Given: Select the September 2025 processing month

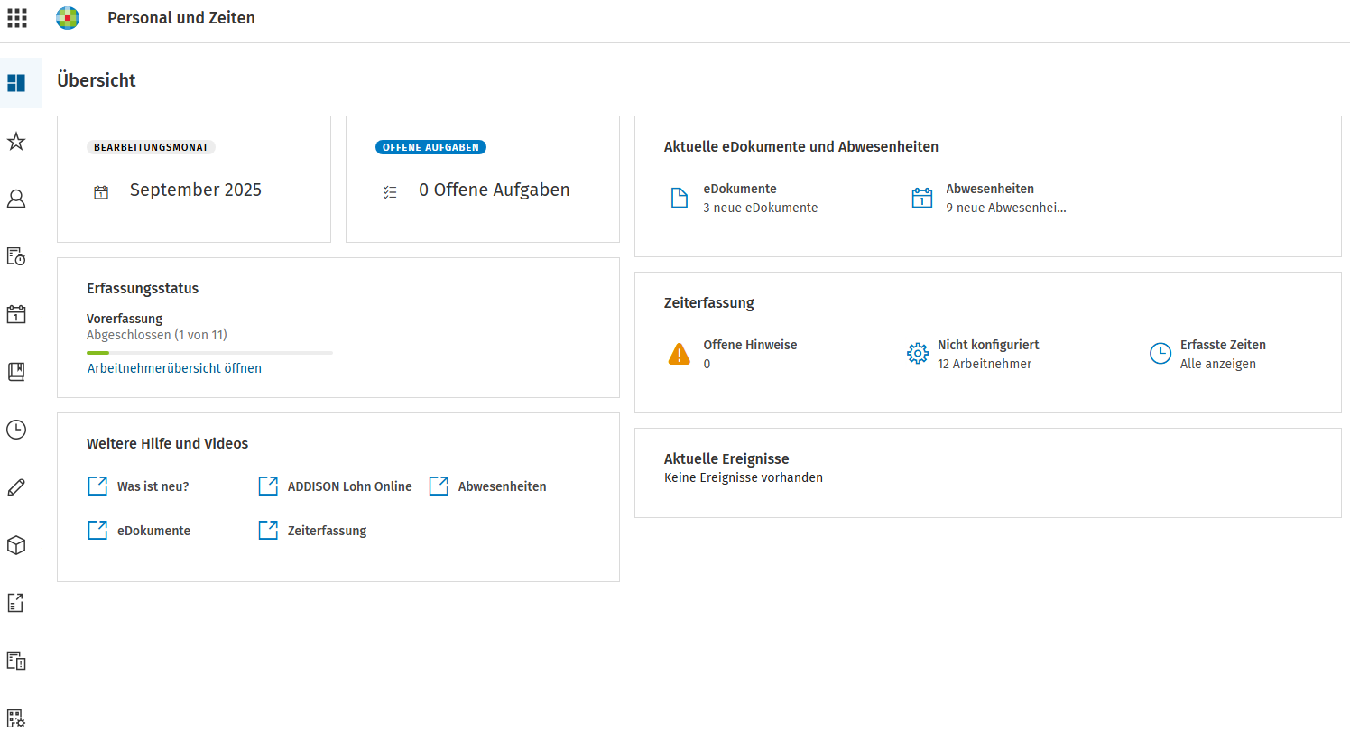Looking at the screenshot, I should (196, 190).
